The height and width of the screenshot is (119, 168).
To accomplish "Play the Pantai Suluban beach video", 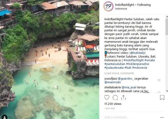I will click(50, 59).
